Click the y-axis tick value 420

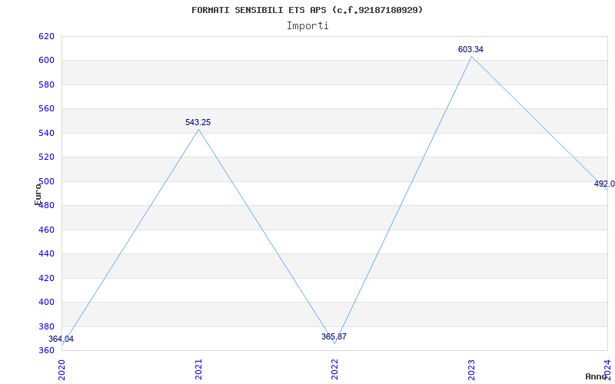(46, 278)
